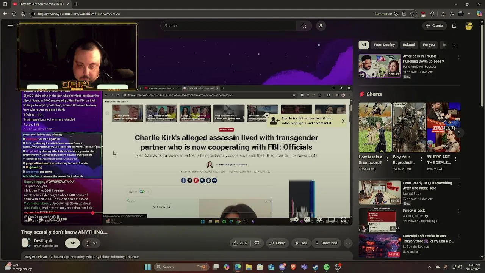The width and height of the screenshot is (485, 273).
Task: Open Spotify from the taskbar
Action: pos(327,267)
